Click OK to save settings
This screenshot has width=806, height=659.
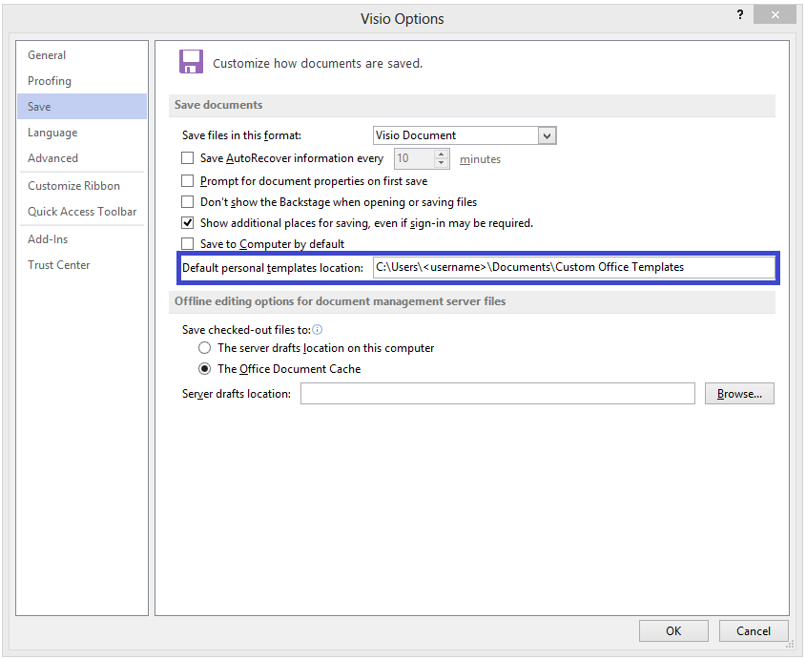click(x=673, y=630)
